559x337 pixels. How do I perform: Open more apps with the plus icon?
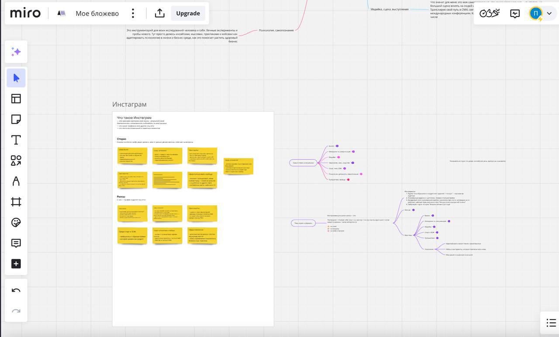pyautogui.click(x=16, y=264)
